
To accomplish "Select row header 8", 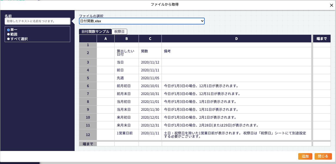I will 88,102.
